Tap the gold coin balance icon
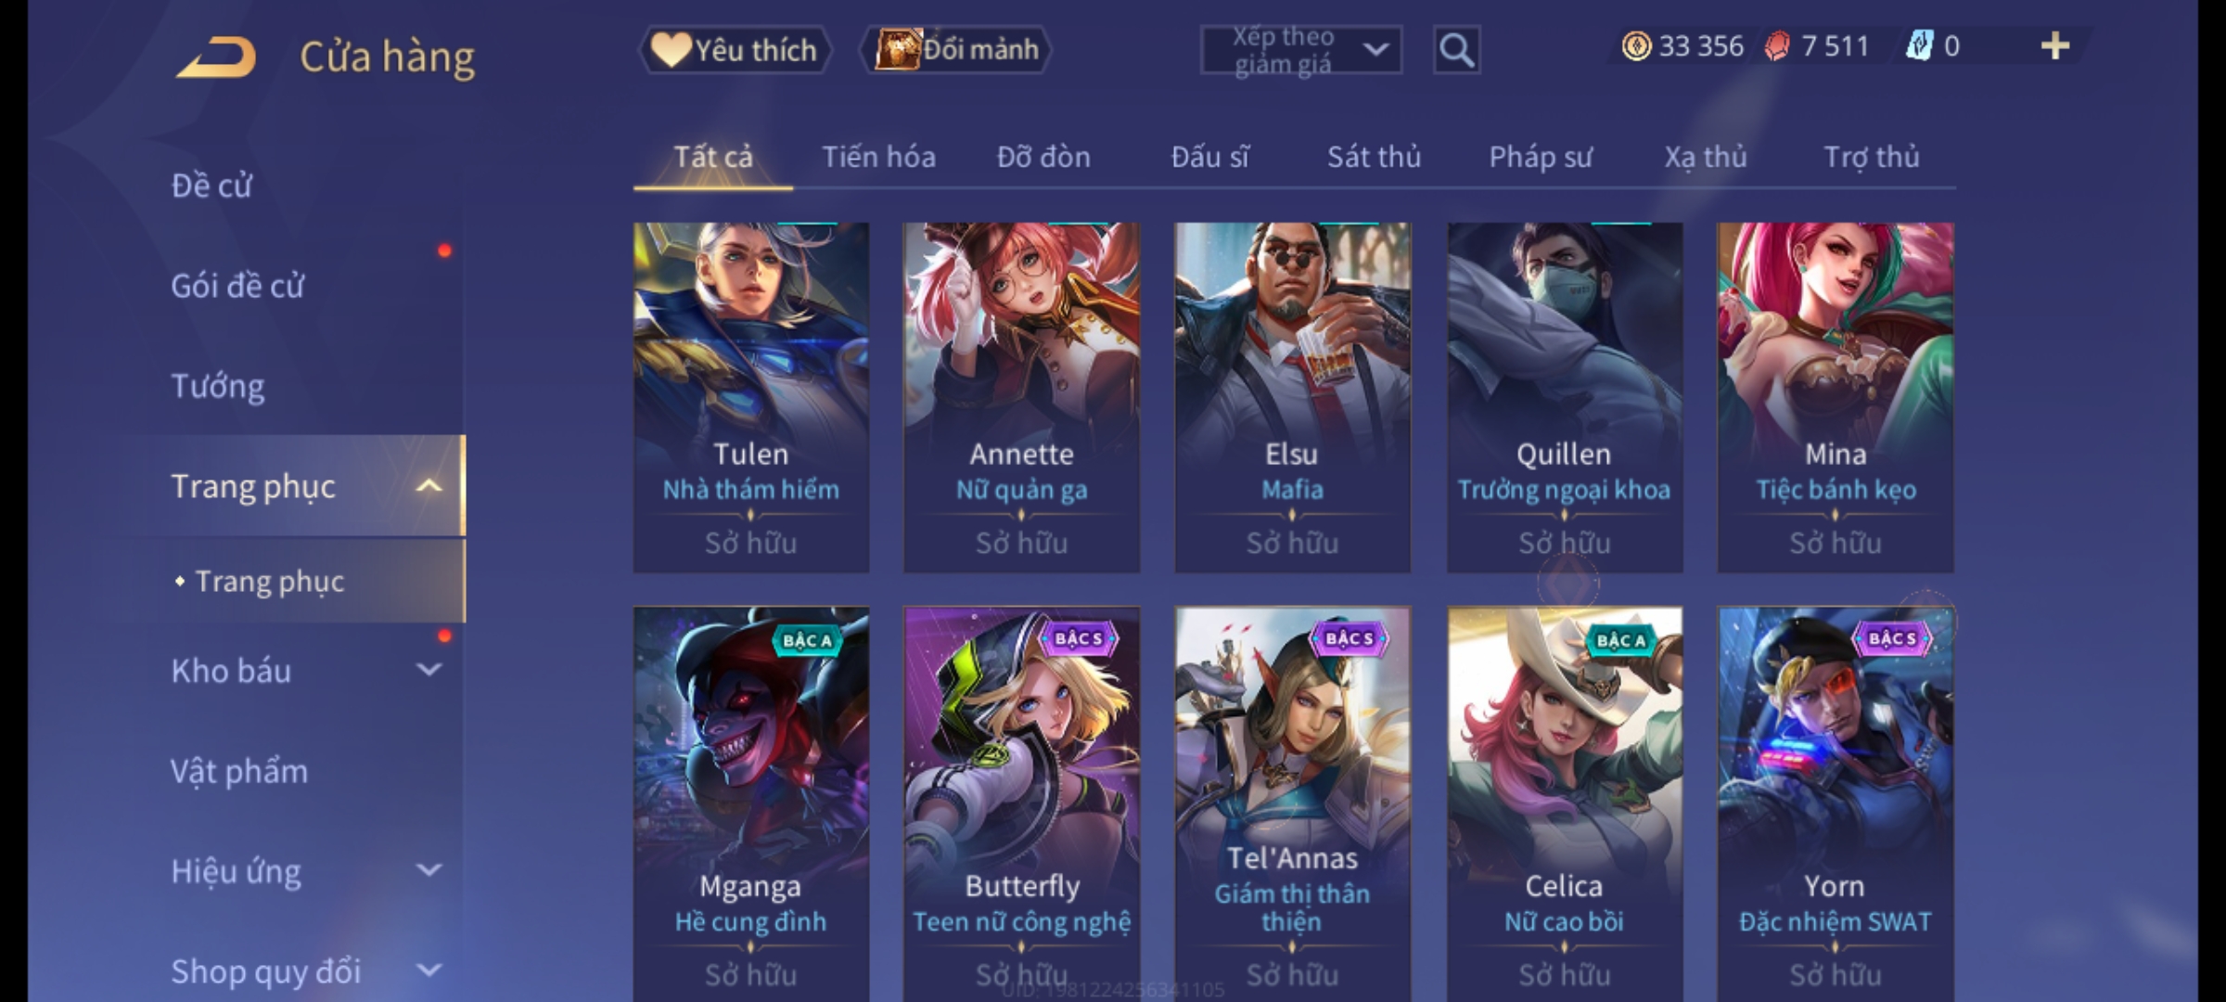 [1636, 46]
